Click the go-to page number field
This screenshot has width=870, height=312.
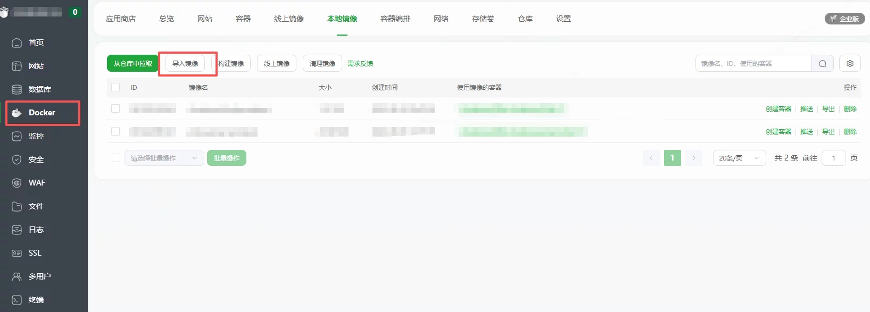pyautogui.click(x=834, y=158)
